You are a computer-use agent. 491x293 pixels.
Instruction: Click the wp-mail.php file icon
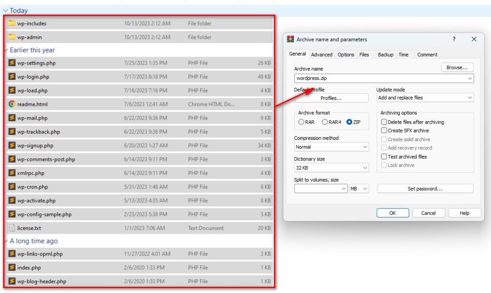(x=12, y=118)
